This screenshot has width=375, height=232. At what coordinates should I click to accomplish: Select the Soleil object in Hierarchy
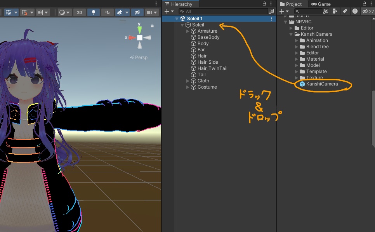198,25
